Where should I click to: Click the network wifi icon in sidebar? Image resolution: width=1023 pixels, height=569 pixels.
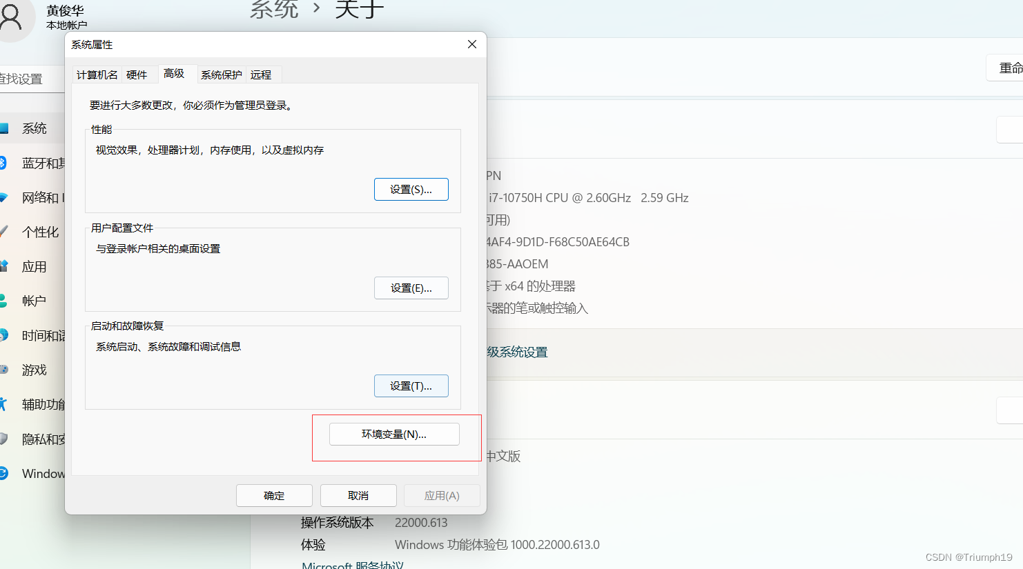pos(3,197)
